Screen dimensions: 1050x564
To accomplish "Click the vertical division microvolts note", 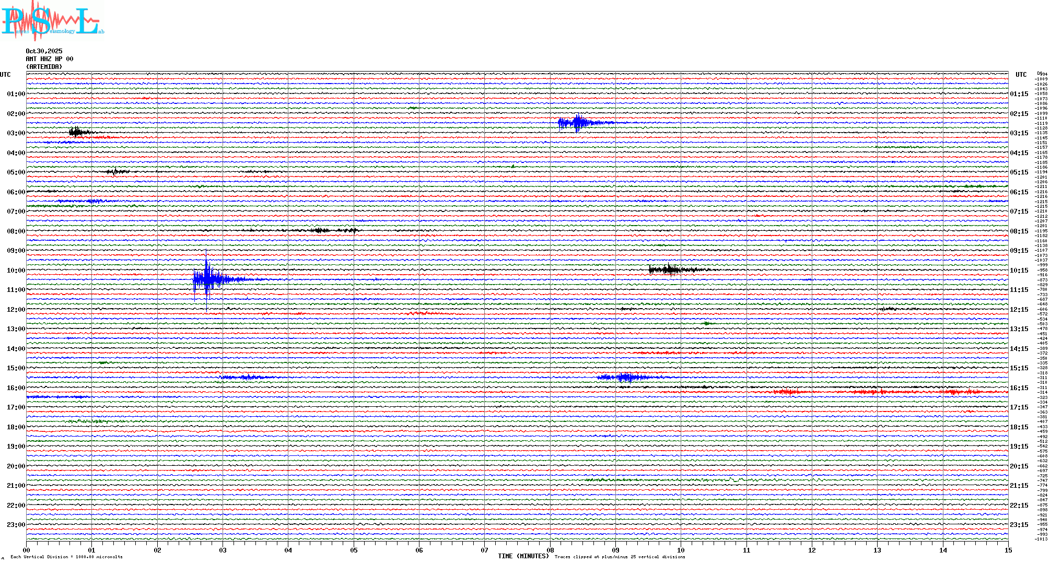I will pos(66,557).
